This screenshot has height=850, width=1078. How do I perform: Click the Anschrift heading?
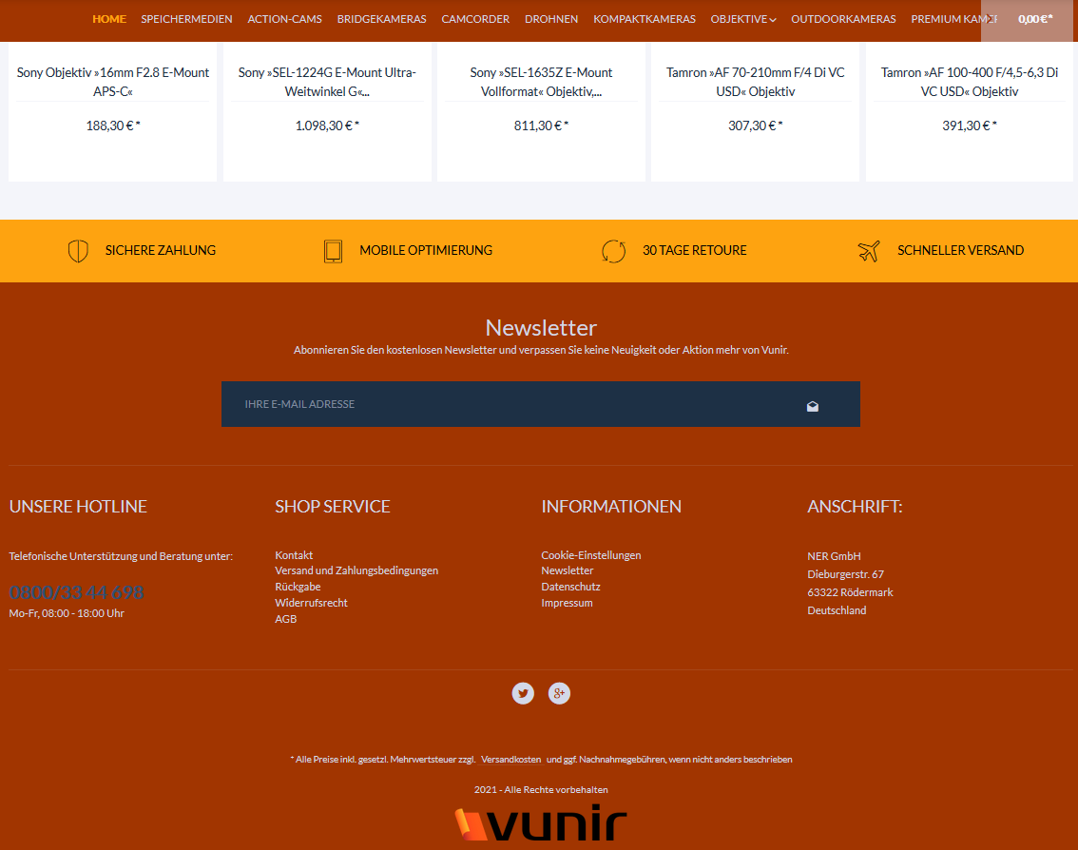tap(855, 507)
